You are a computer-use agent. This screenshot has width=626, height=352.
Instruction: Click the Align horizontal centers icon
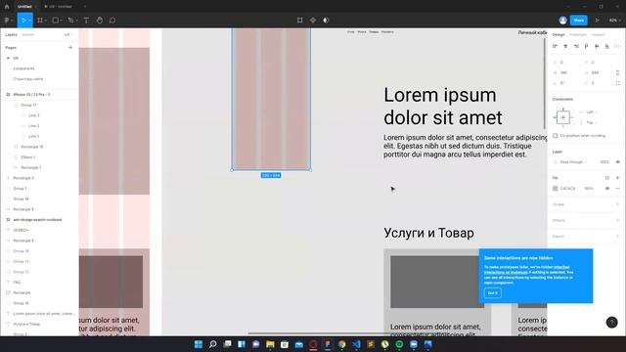tap(565, 46)
